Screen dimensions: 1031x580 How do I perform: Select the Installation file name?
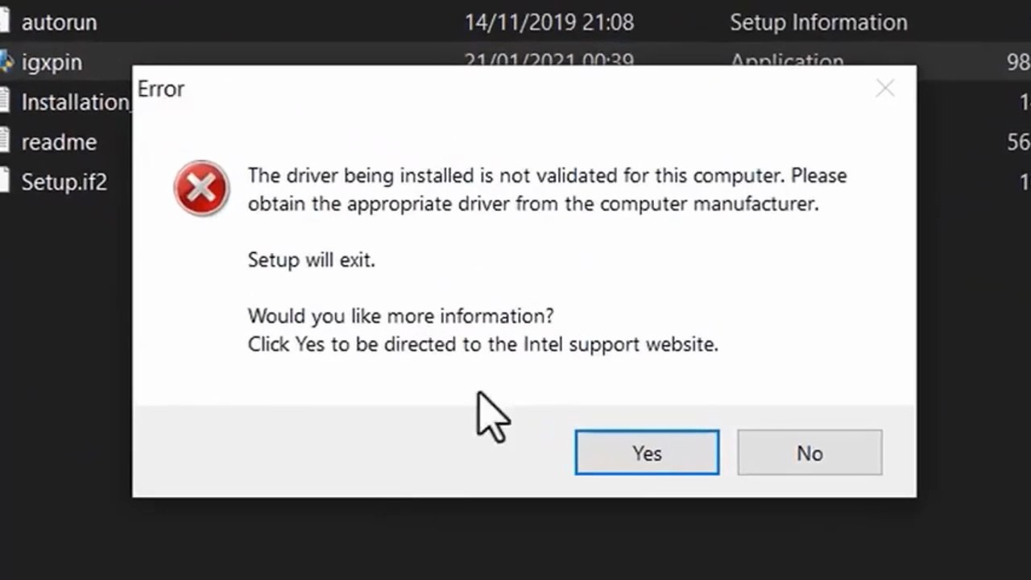point(76,102)
